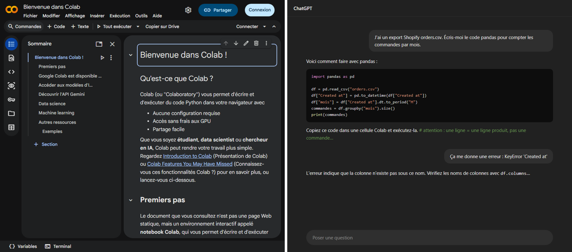
Task: Edit the cell with pencil icon
Action: click(x=246, y=43)
